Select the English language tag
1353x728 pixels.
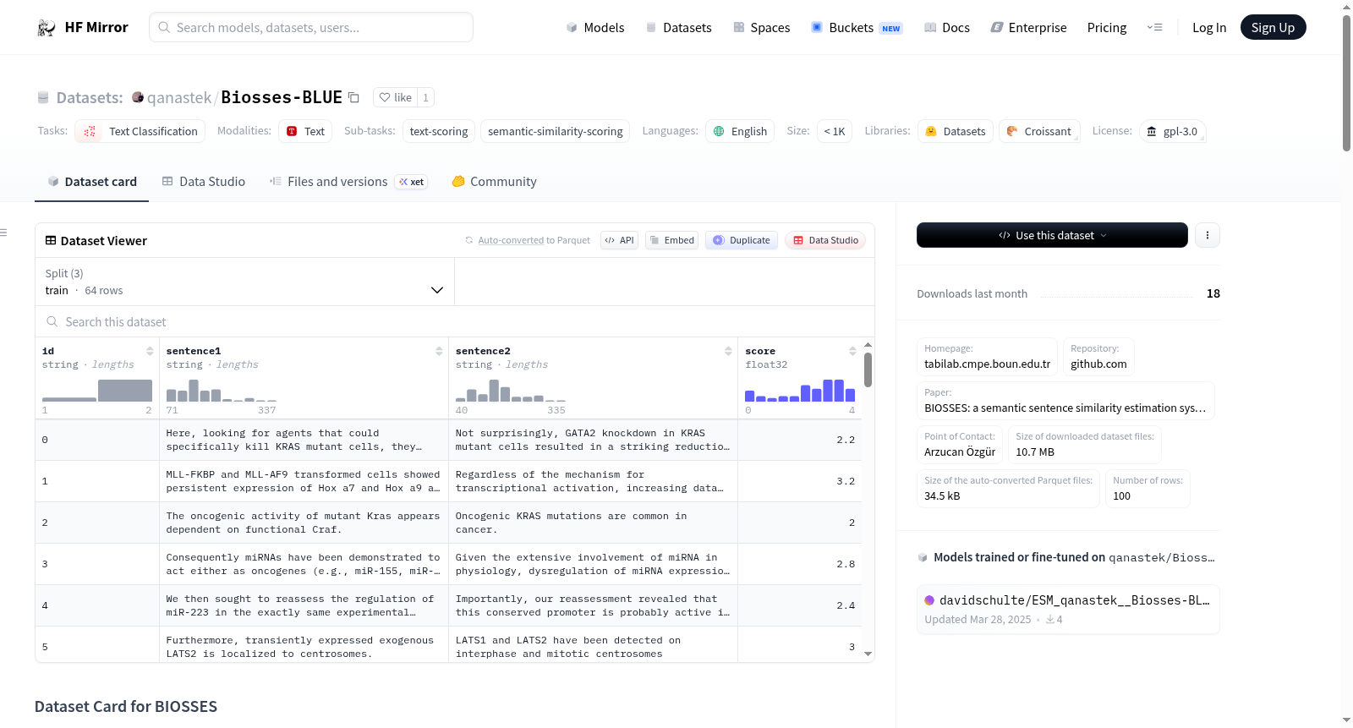[x=740, y=131]
